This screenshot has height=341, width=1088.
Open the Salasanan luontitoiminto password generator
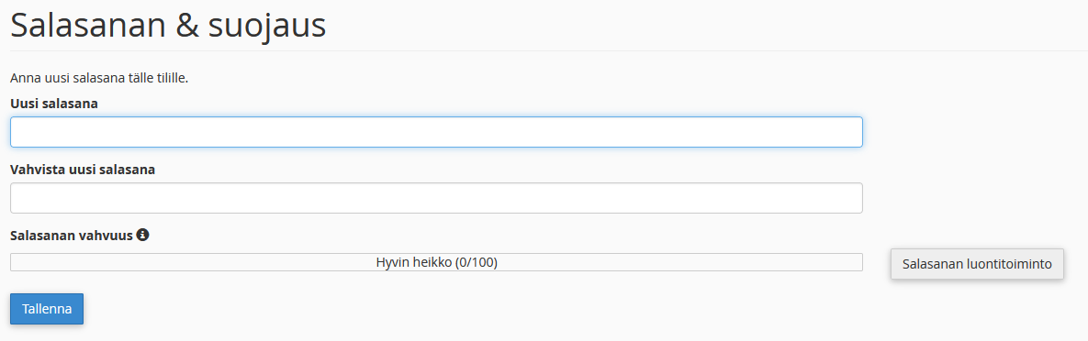pos(977,264)
